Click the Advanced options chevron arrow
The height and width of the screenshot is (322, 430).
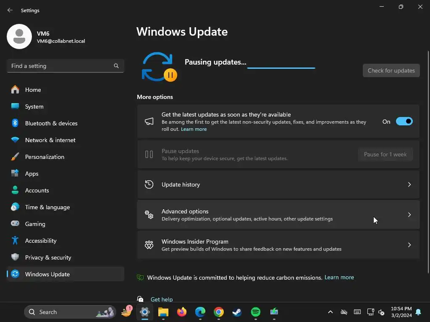(x=409, y=215)
